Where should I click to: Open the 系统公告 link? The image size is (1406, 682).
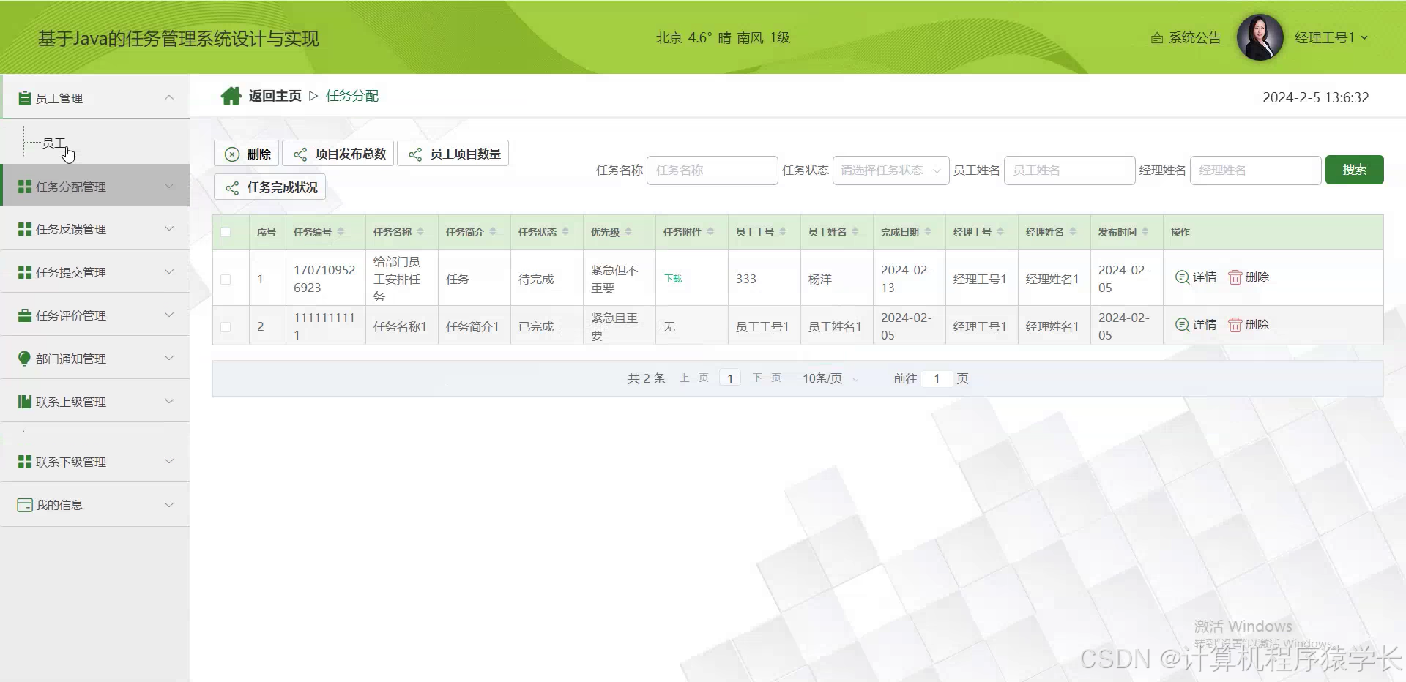(x=1194, y=38)
